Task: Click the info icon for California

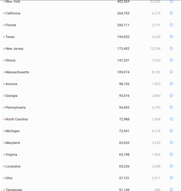Action: click(x=171, y=13)
